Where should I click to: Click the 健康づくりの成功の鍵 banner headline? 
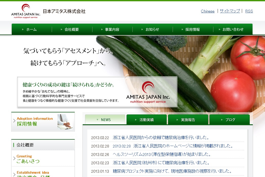(x=68, y=85)
